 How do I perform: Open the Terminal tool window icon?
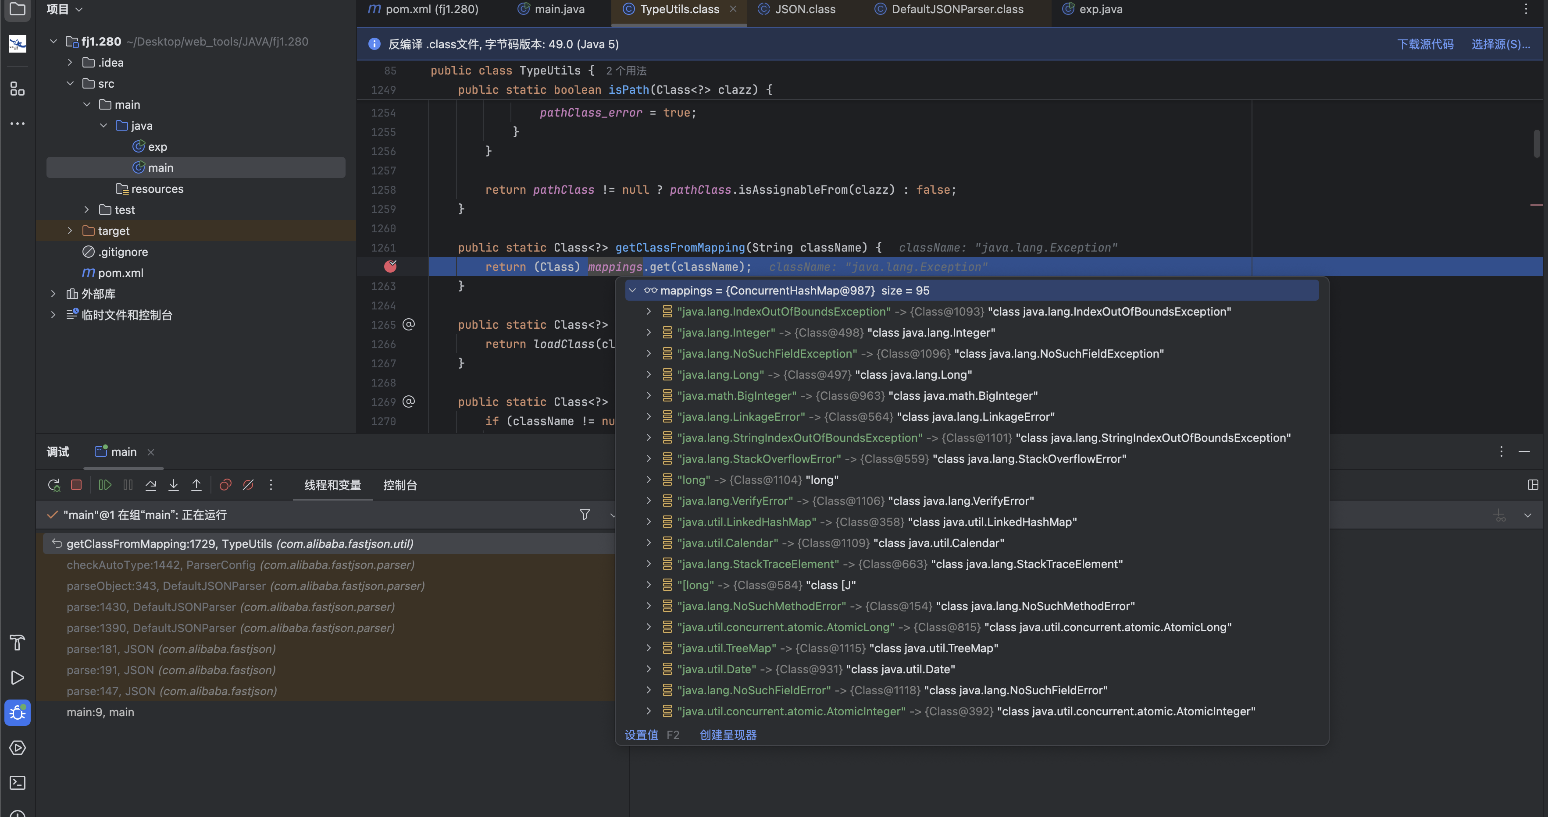(18, 783)
